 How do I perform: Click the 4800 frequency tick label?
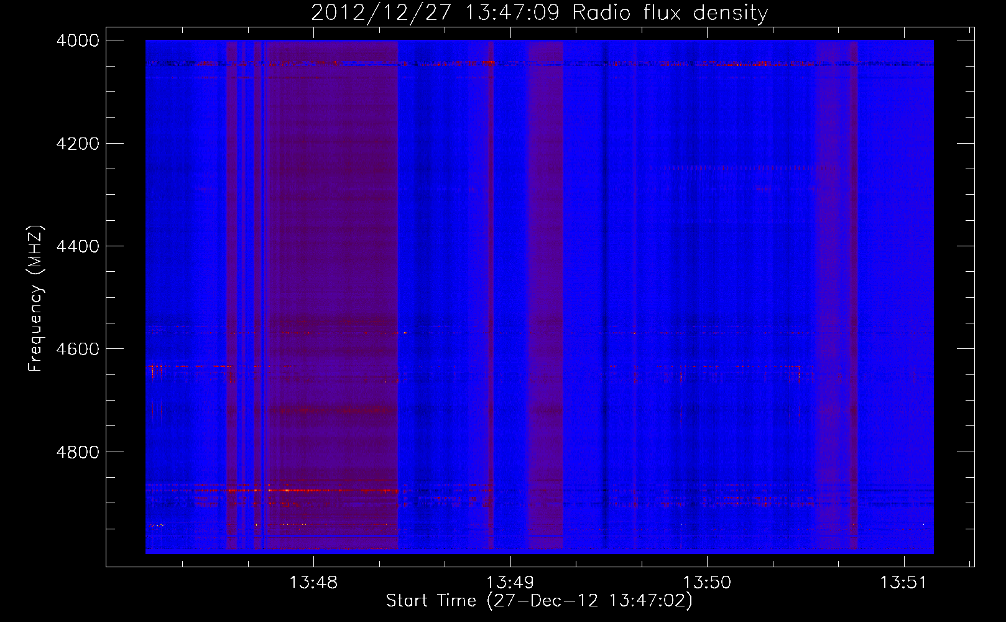click(78, 452)
